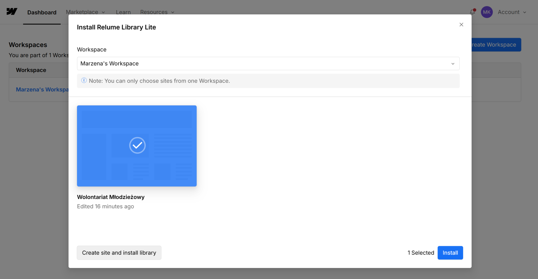Click the blue Install button
Image resolution: width=538 pixels, height=279 pixels.
(x=450, y=253)
